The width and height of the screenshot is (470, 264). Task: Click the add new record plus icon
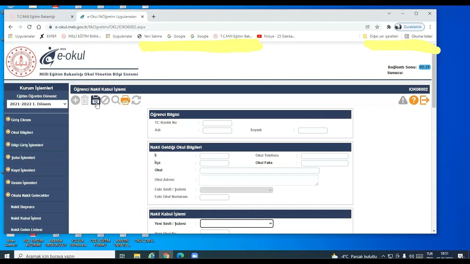tap(75, 100)
